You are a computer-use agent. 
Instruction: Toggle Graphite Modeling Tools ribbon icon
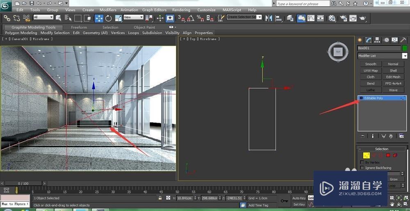301,18
